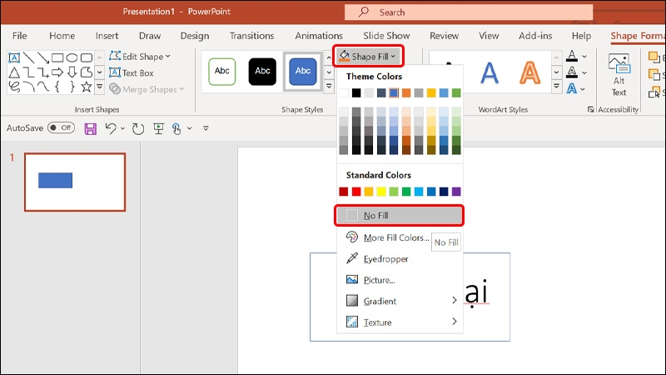Switch to the Transitions tab
666x375 pixels.
(252, 36)
